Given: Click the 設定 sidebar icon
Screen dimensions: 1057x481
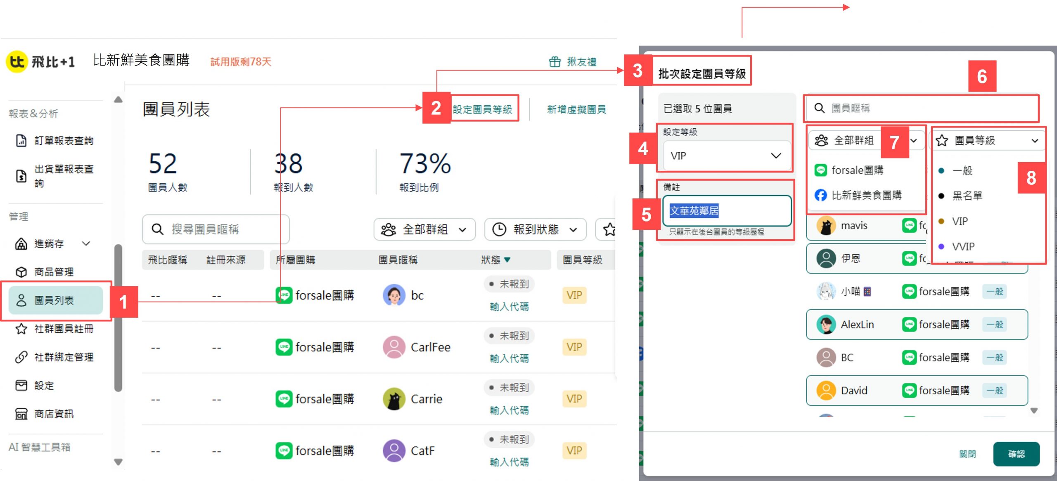Looking at the screenshot, I should tap(21, 385).
